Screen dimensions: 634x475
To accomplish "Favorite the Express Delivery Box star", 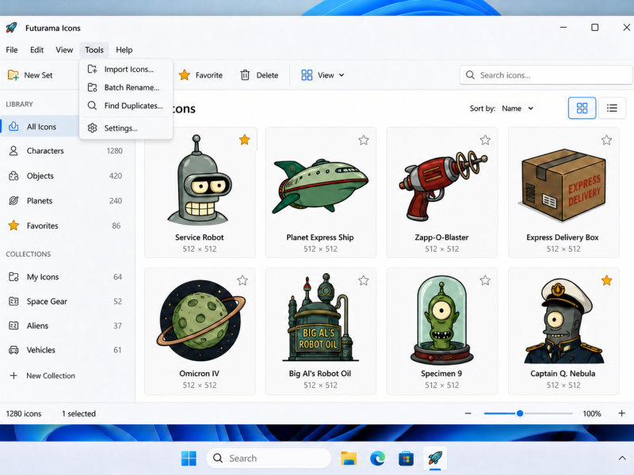I will click(606, 140).
